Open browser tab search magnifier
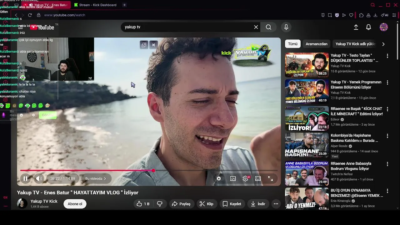This screenshot has height=225, width=400. pyautogui.click(x=372, y=5)
